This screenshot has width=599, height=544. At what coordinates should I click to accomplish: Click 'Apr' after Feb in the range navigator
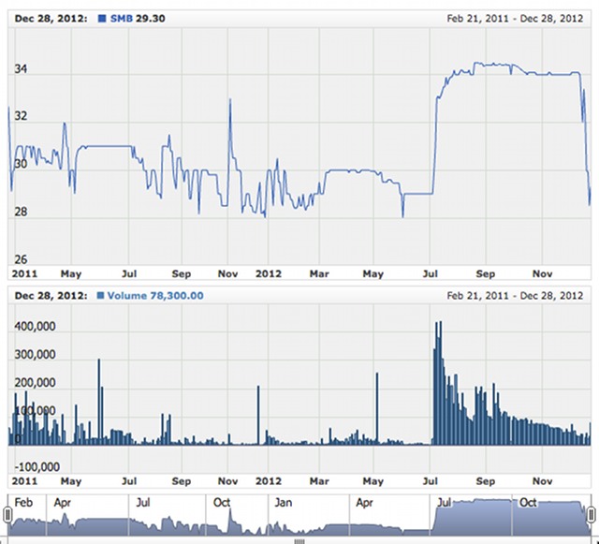tap(63, 502)
